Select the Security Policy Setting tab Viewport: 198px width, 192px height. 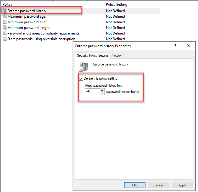92,55
